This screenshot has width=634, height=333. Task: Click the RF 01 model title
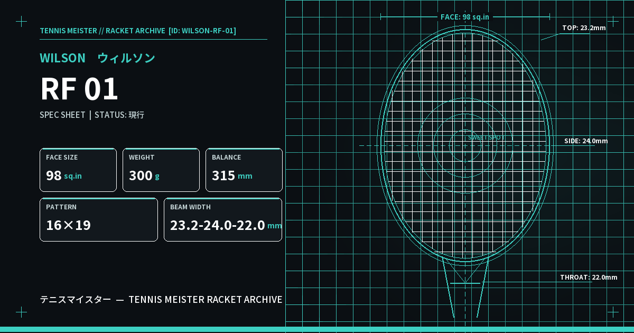[79, 89]
